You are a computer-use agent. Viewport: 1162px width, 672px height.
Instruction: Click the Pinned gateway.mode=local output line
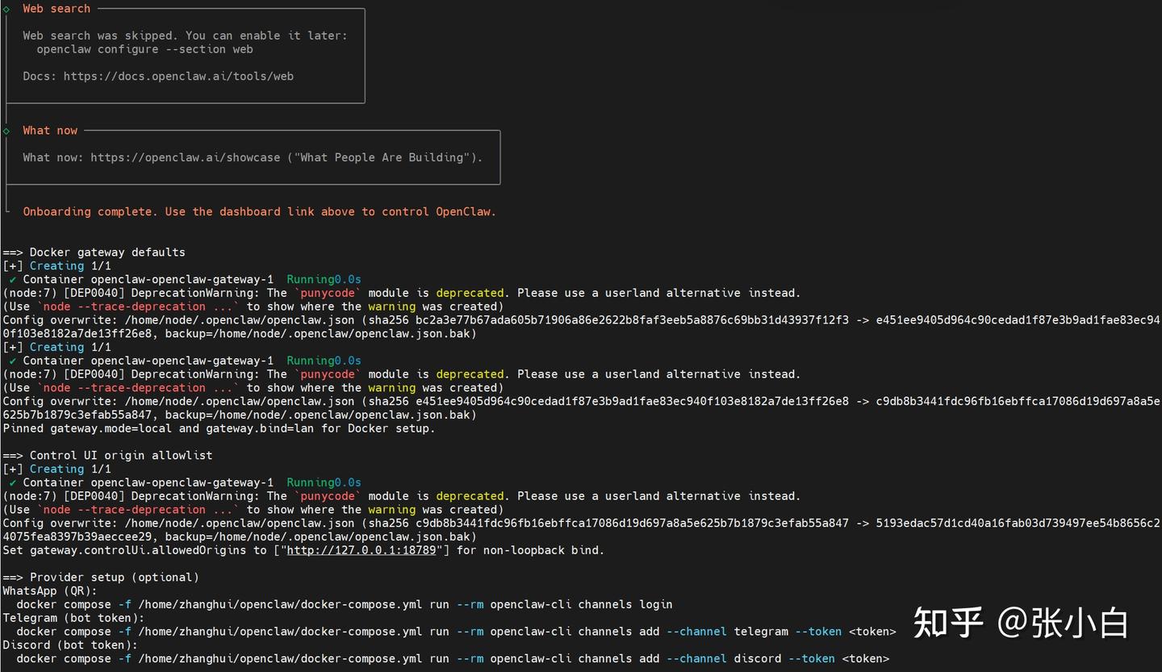coord(219,428)
